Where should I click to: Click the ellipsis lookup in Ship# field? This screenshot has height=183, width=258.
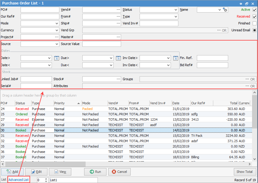[118, 23]
